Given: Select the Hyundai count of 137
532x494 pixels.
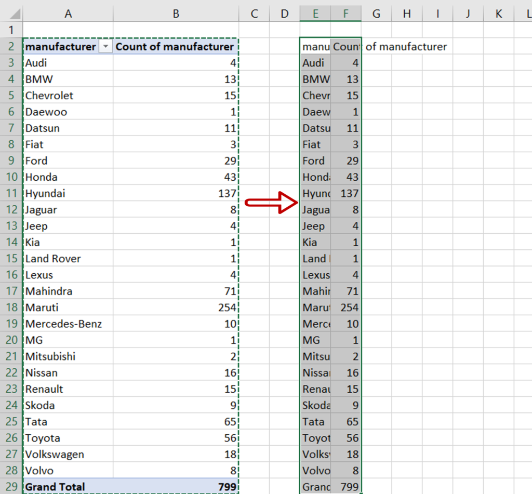Looking at the screenshot, I should tap(175, 193).
